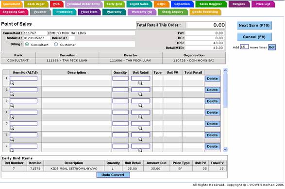The height and width of the screenshot is (189, 285).
Task: Click unit retail search icon in row 6
Action: pos(140,140)
